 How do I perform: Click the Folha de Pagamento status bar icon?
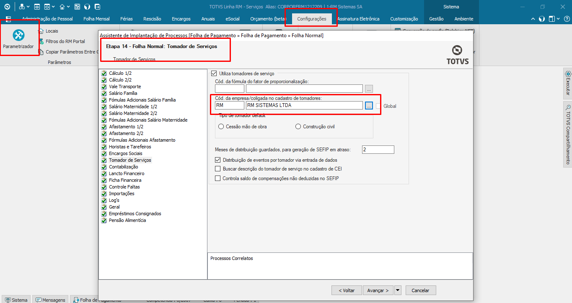coord(76,300)
